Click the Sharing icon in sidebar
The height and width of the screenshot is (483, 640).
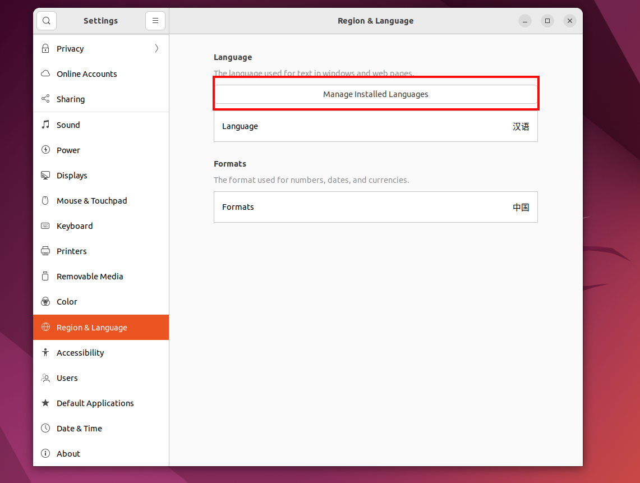(x=46, y=99)
